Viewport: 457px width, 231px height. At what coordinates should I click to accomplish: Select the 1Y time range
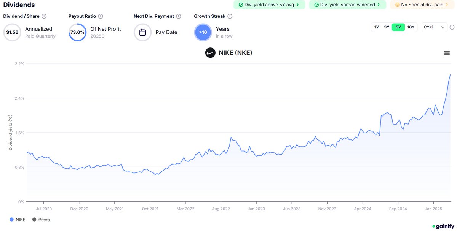coord(377,27)
